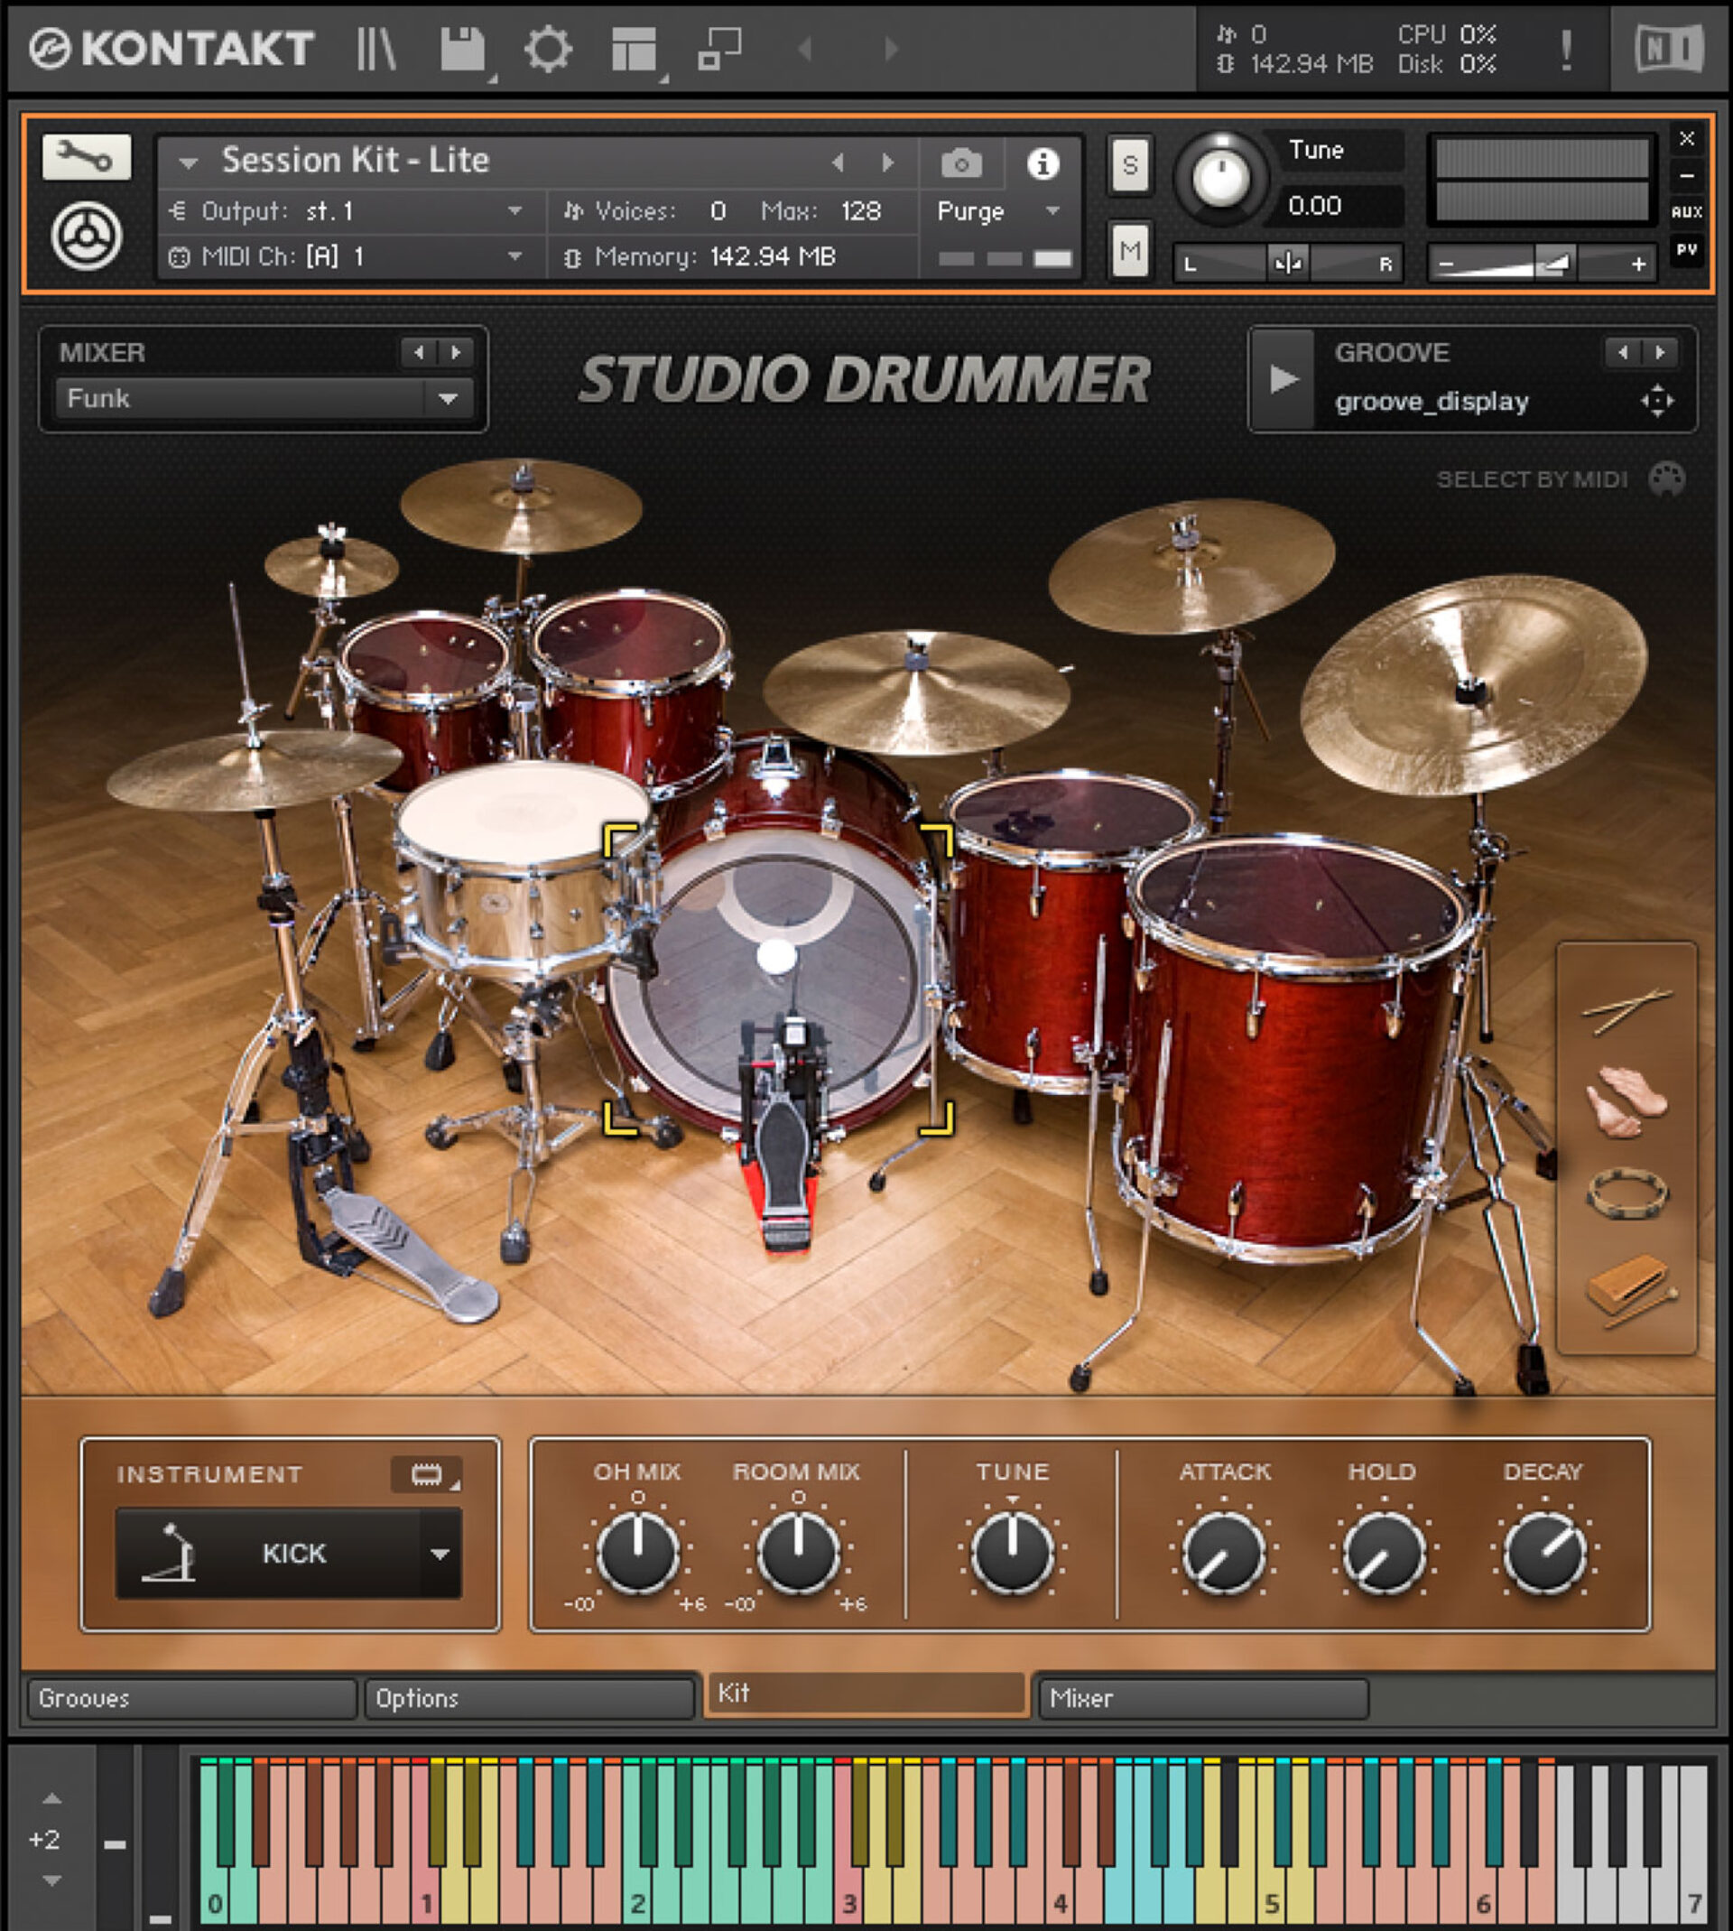
Task: Solo the Session Kit instrument
Action: click(1130, 166)
